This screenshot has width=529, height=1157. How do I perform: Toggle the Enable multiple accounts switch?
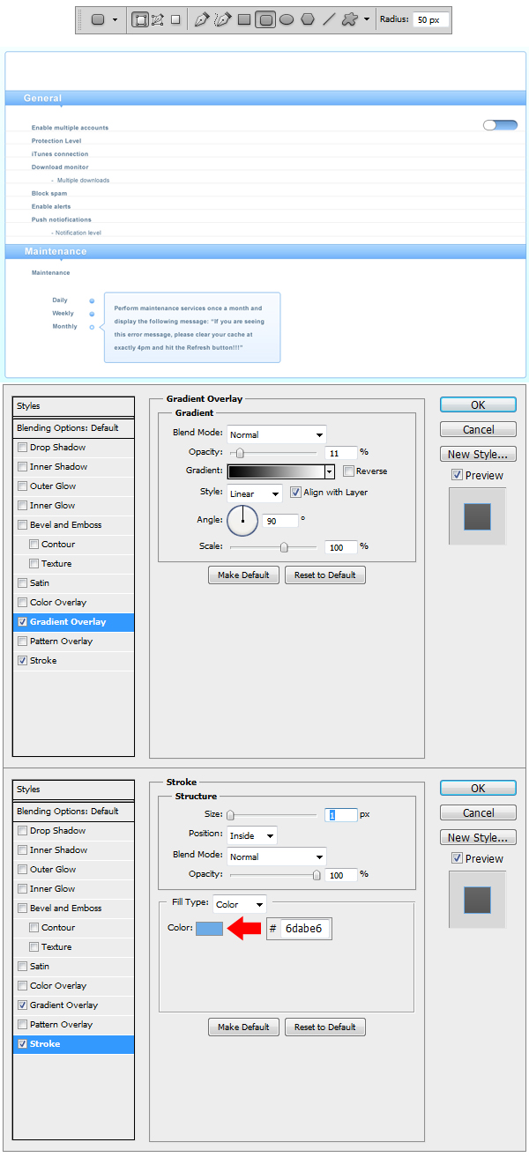(x=500, y=126)
